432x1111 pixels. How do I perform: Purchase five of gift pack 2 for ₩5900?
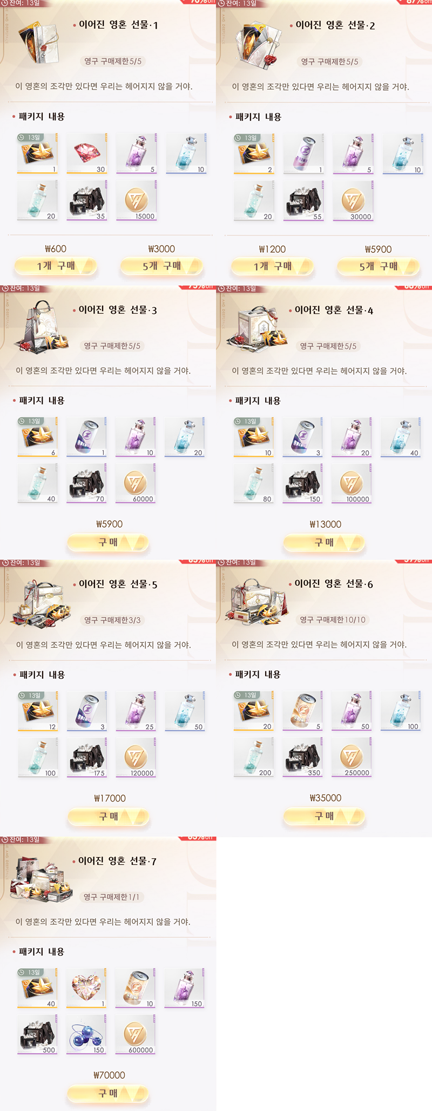(379, 266)
